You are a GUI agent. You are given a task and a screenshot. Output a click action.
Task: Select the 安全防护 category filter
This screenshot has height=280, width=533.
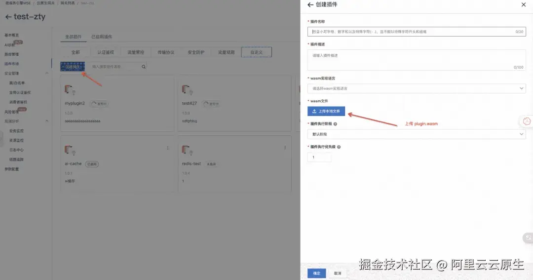coord(196,52)
